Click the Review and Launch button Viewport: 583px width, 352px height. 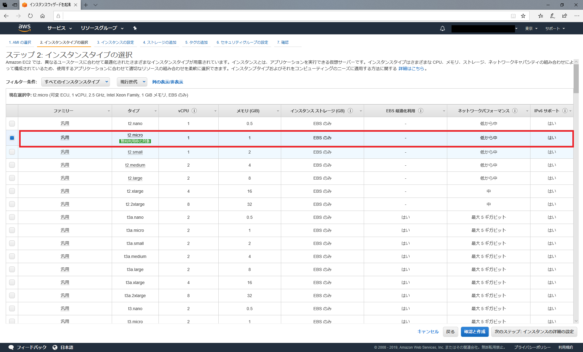coord(475,332)
